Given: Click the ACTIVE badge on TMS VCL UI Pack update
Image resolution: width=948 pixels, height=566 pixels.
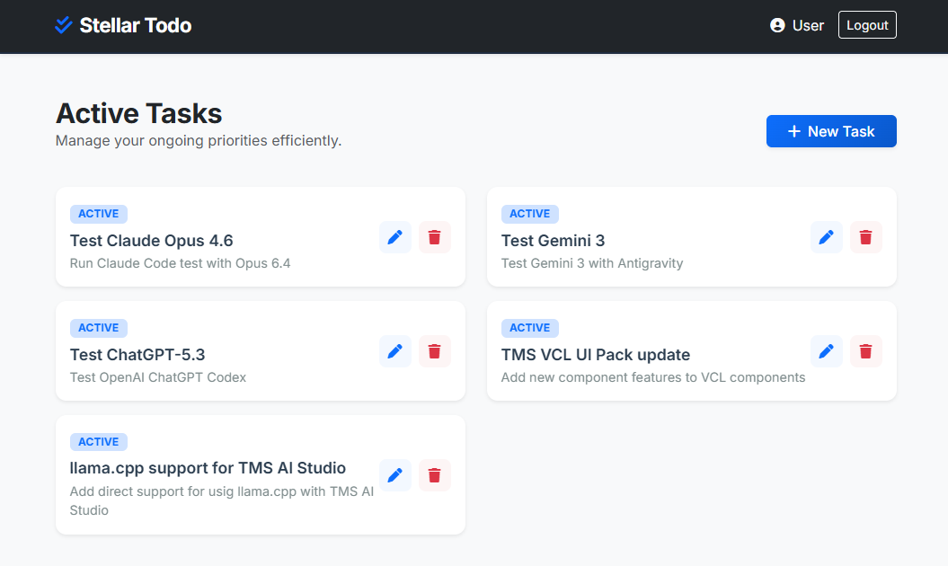Looking at the screenshot, I should pyautogui.click(x=529, y=327).
